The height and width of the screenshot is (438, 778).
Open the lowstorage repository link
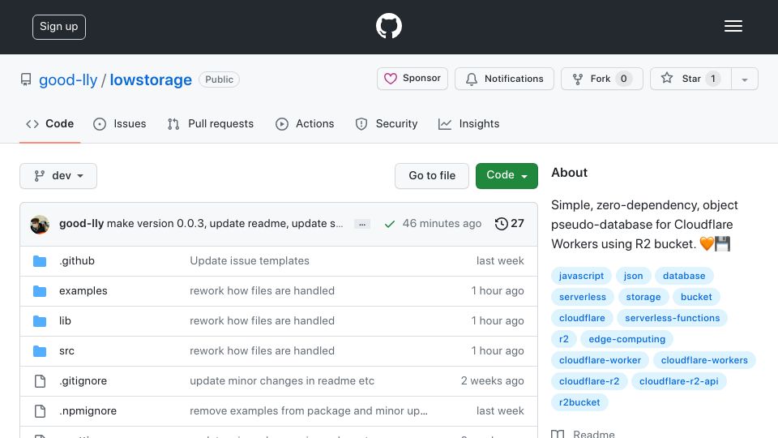[151, 79]
